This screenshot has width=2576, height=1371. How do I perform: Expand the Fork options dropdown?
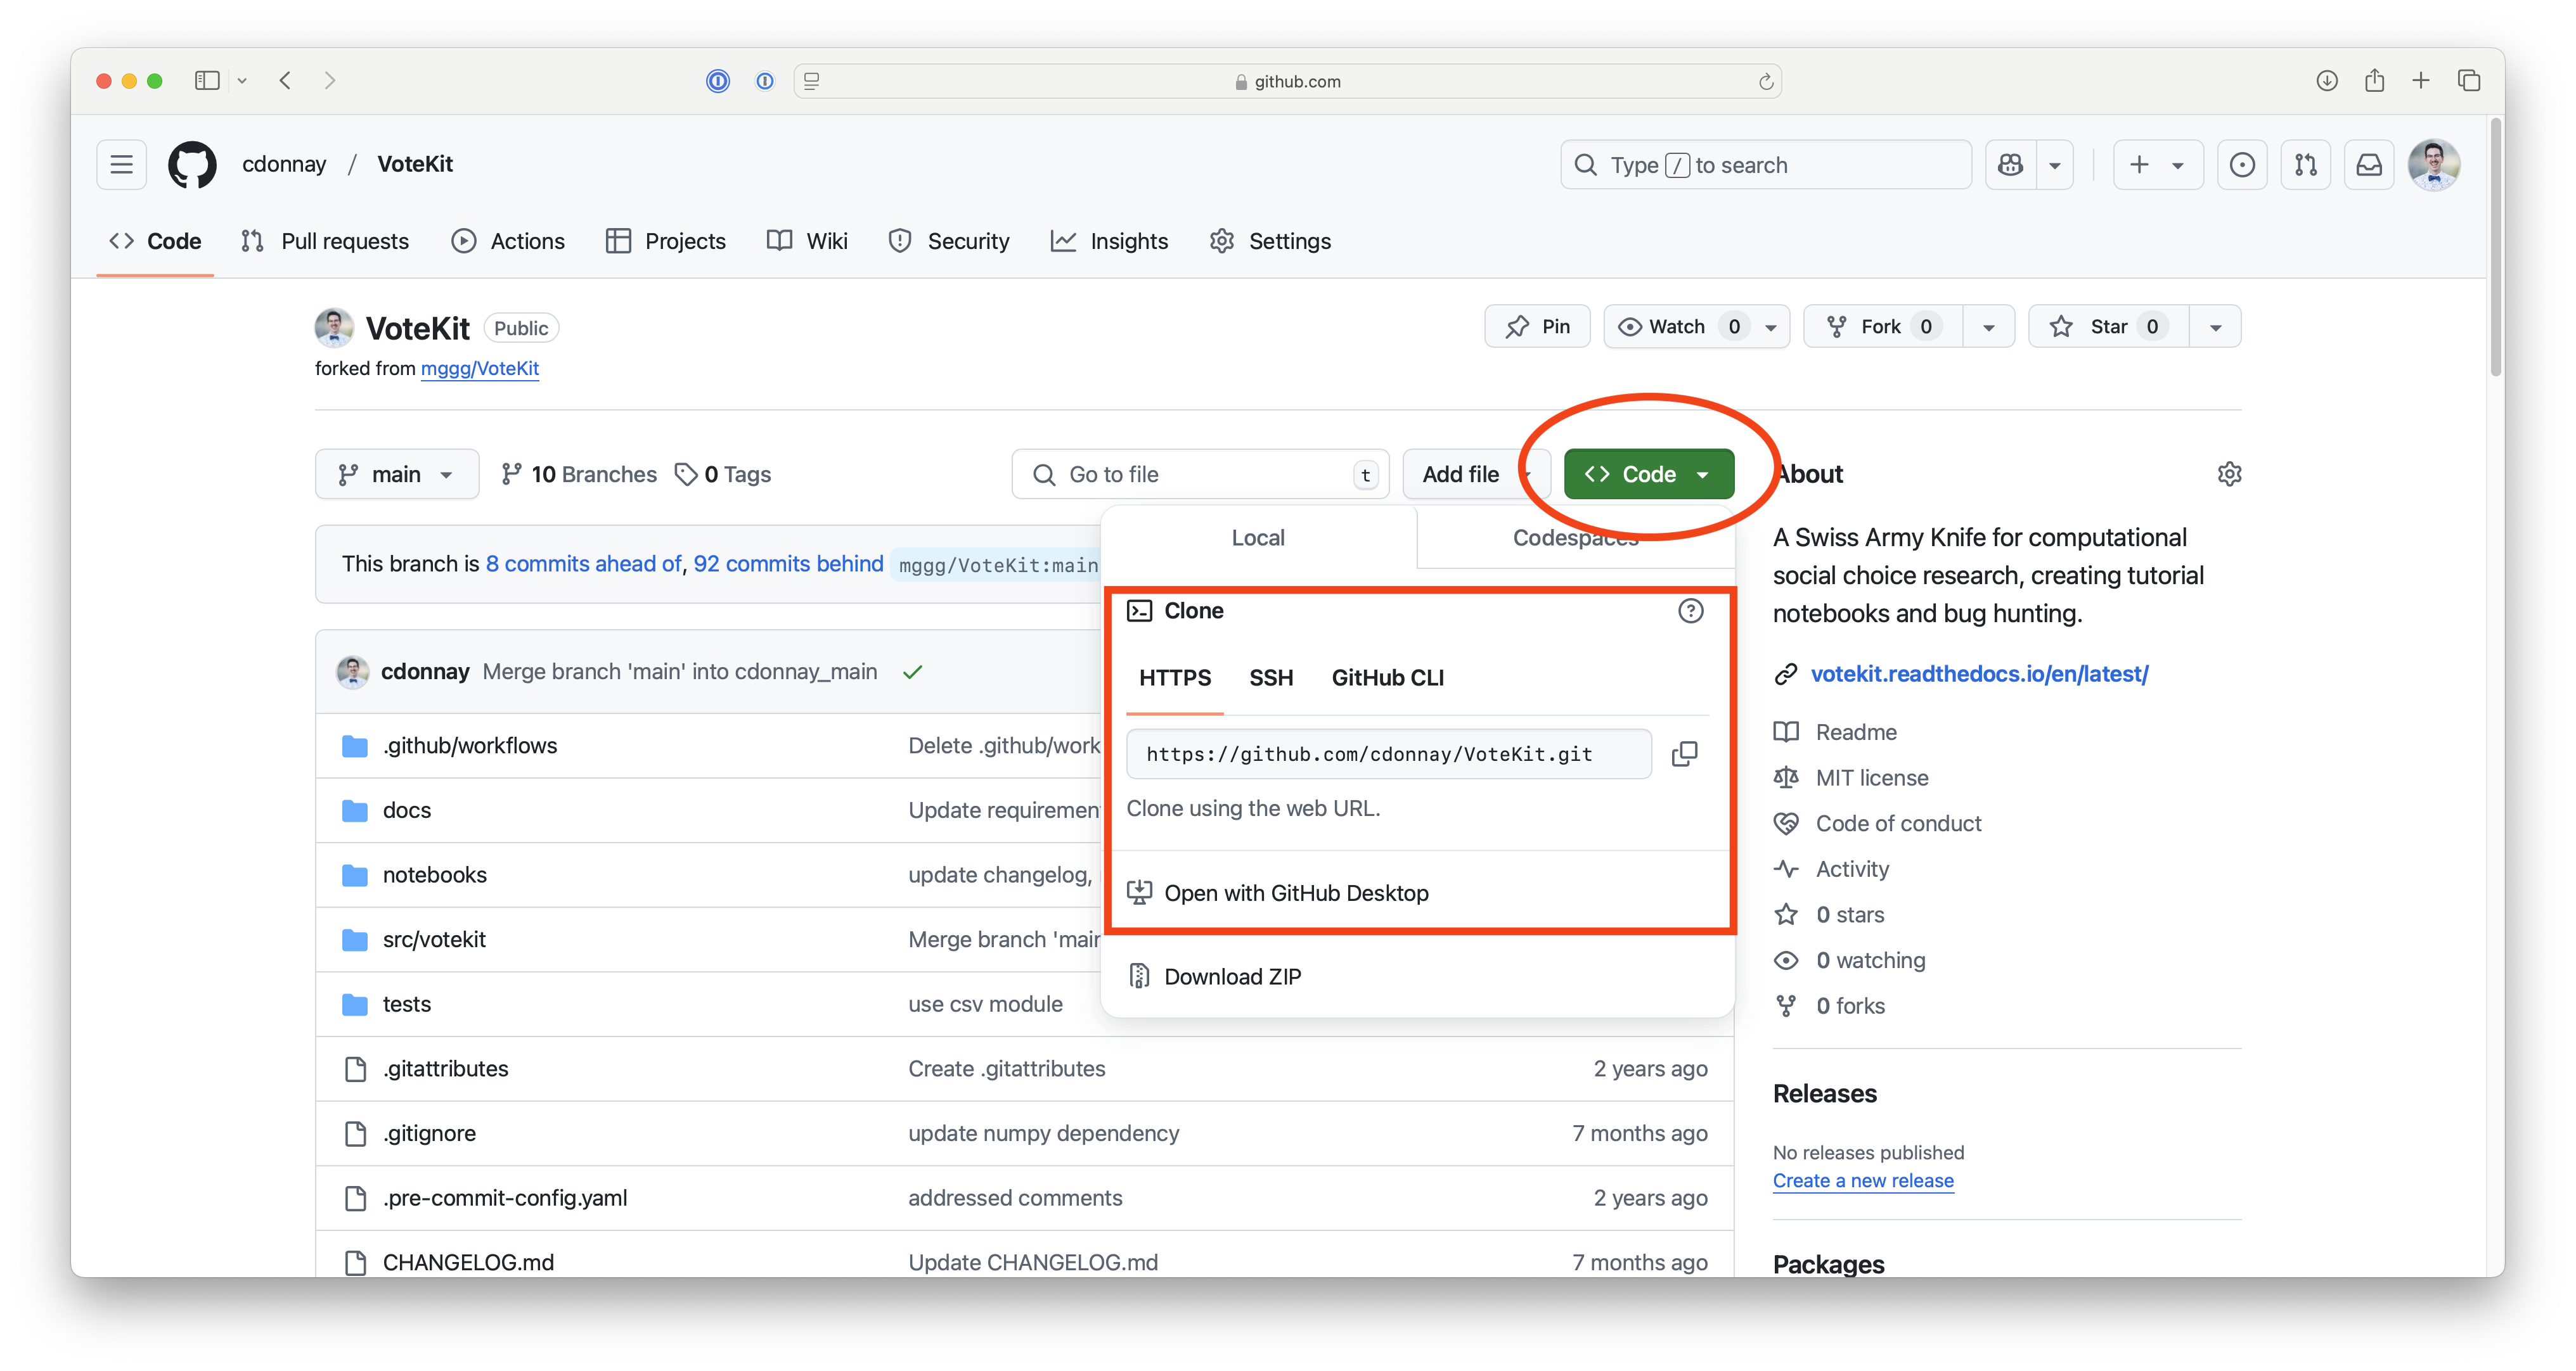click(1989, 327)
